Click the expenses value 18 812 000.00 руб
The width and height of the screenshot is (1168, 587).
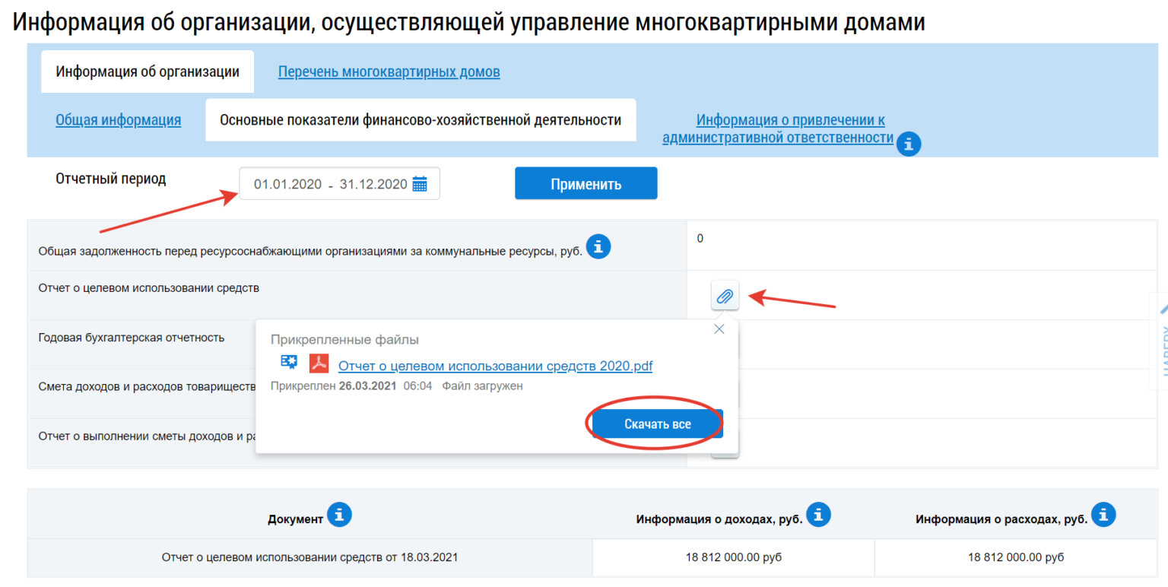tap(1016, 557)
